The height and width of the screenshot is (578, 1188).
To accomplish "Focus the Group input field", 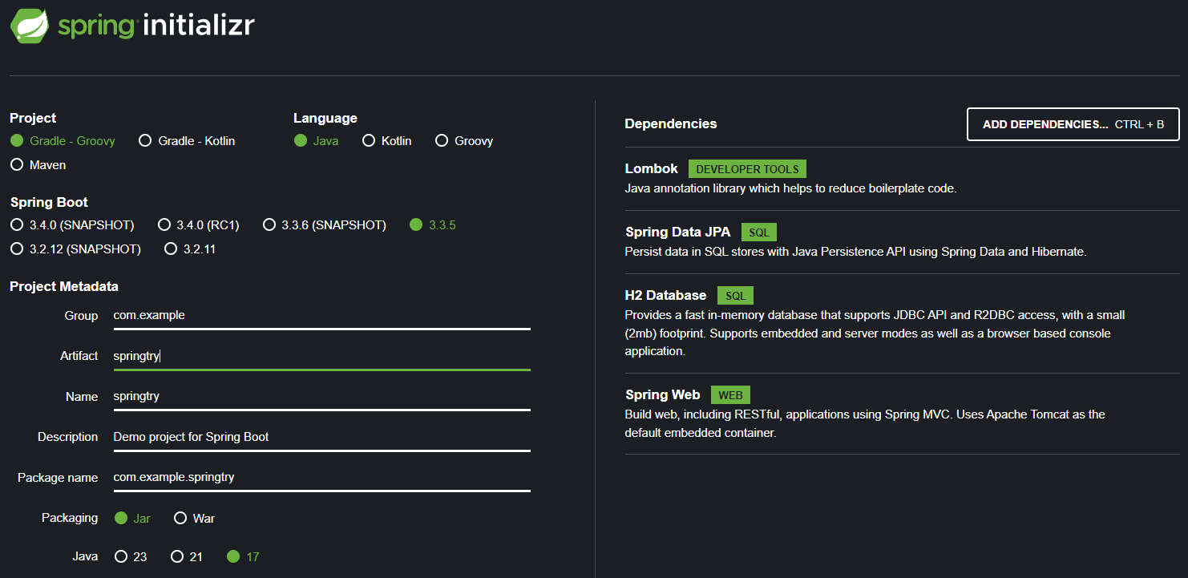I will 321,316.
